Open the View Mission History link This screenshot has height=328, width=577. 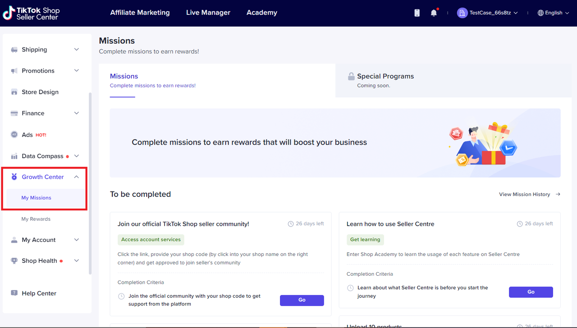click(529, 194)
